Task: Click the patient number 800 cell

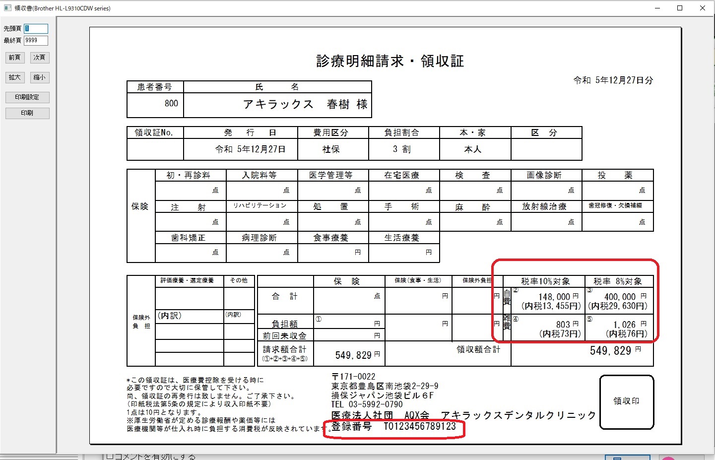Action: pos(171,104)
